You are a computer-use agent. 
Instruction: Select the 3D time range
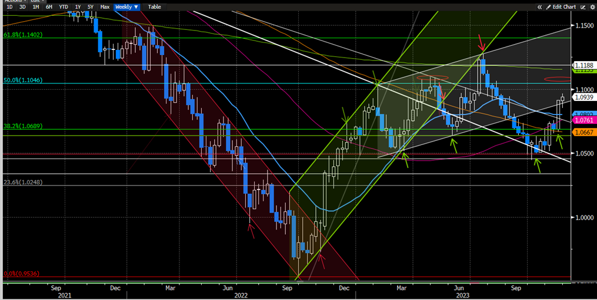[22, 7]
